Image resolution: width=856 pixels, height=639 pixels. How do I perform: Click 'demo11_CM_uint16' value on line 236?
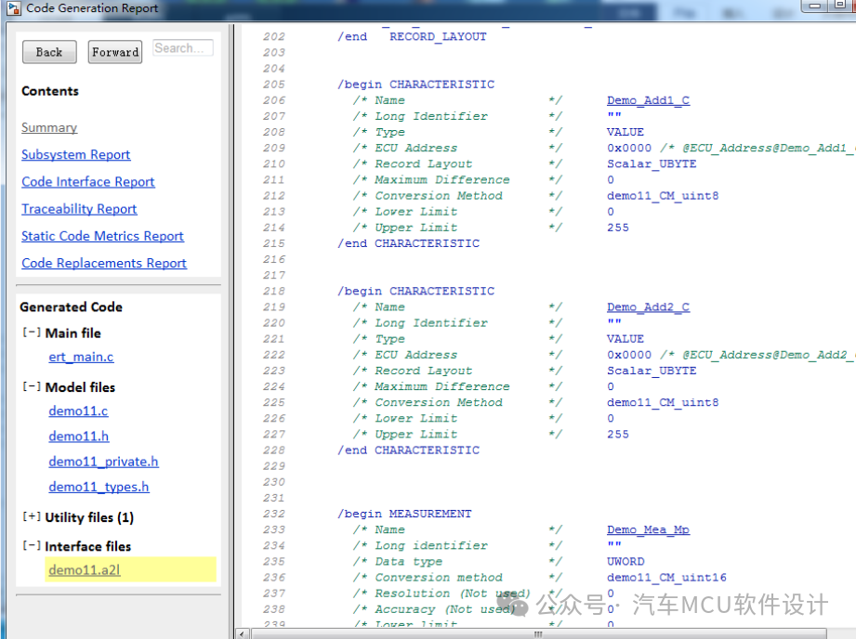click(x=666, y=578)
